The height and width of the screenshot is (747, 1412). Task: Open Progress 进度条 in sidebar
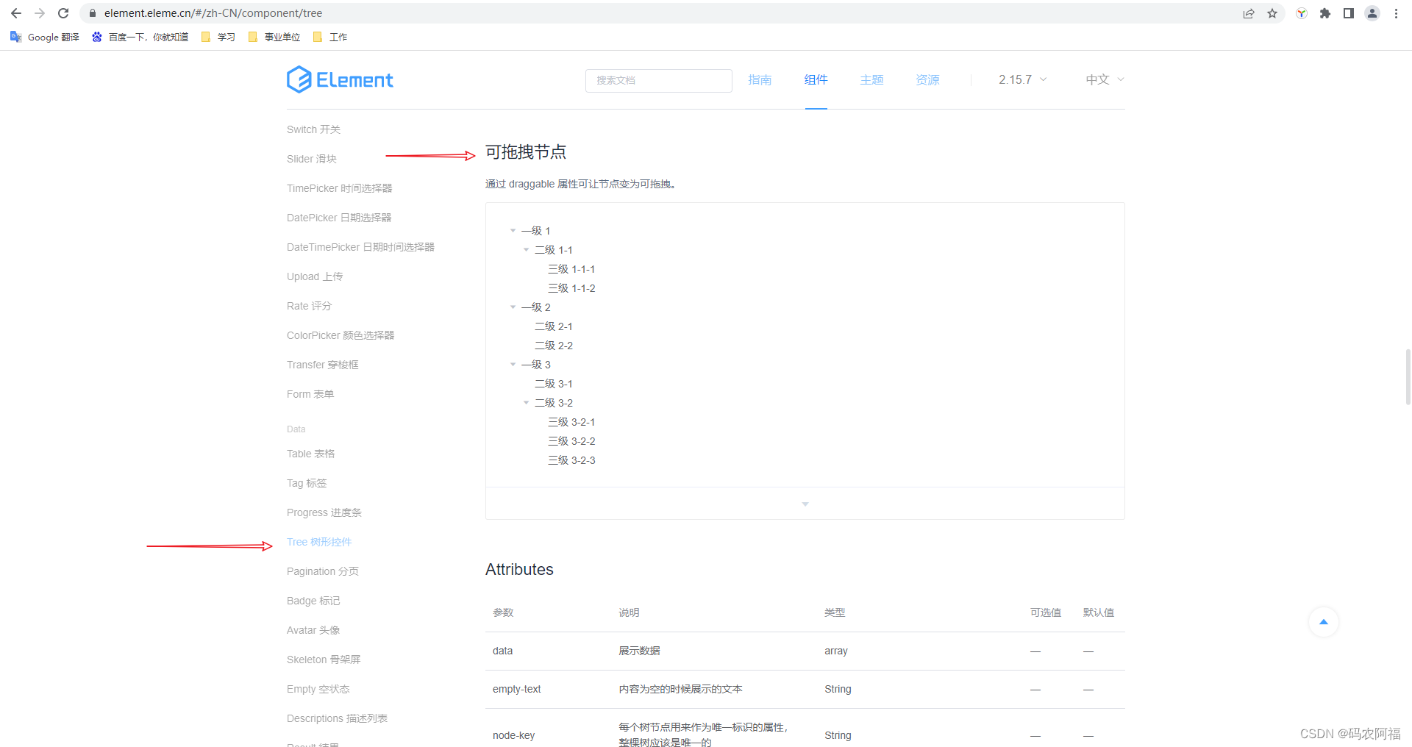pos(324,512)
